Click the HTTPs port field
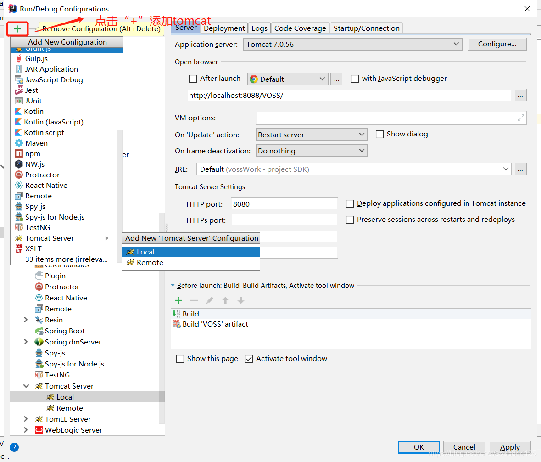The height and width of the screenshot is (462, 541). [284, 220]
